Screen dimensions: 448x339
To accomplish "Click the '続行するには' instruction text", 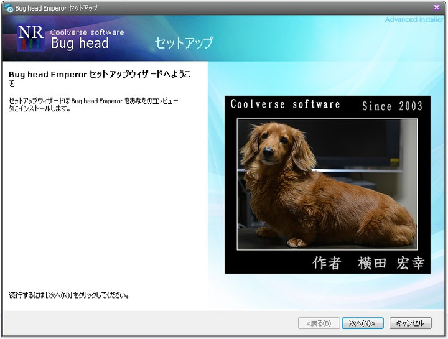I will 69,295.
